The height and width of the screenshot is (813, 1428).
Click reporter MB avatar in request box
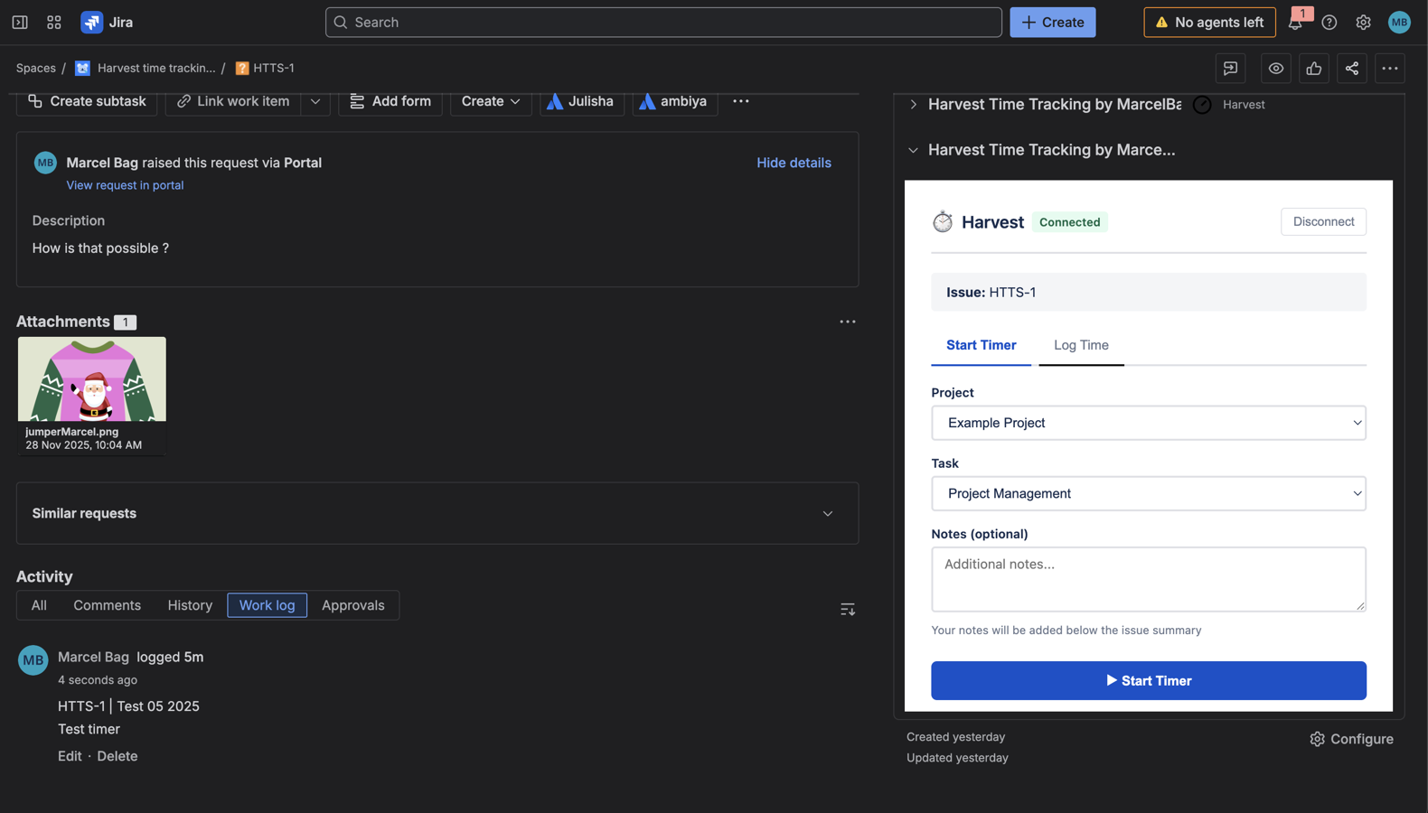point(45,163)
